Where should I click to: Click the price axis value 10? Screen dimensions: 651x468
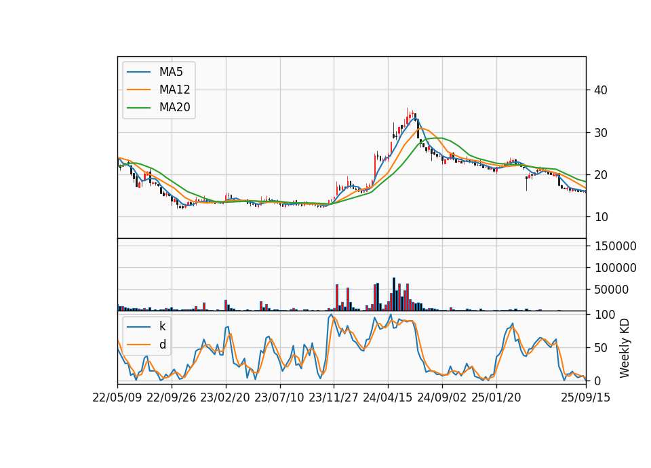pyautogui.click(x=600, y=217)
